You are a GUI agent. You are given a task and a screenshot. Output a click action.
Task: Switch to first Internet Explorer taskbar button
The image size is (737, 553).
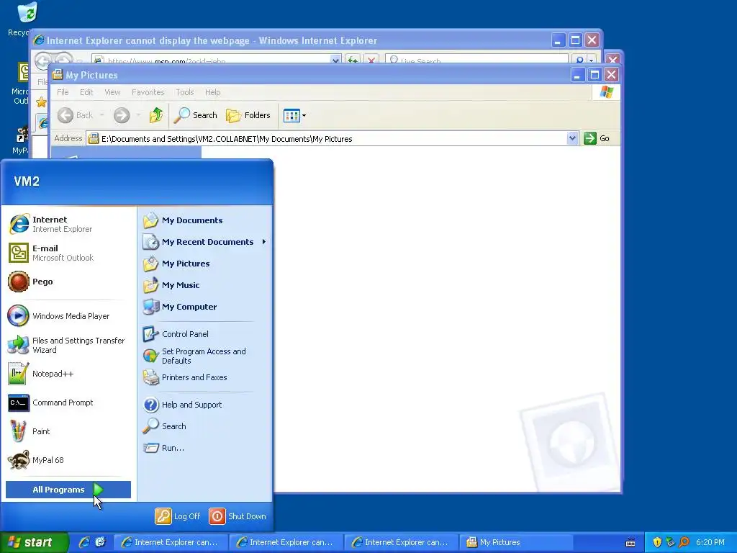click(x=171, y=542)
